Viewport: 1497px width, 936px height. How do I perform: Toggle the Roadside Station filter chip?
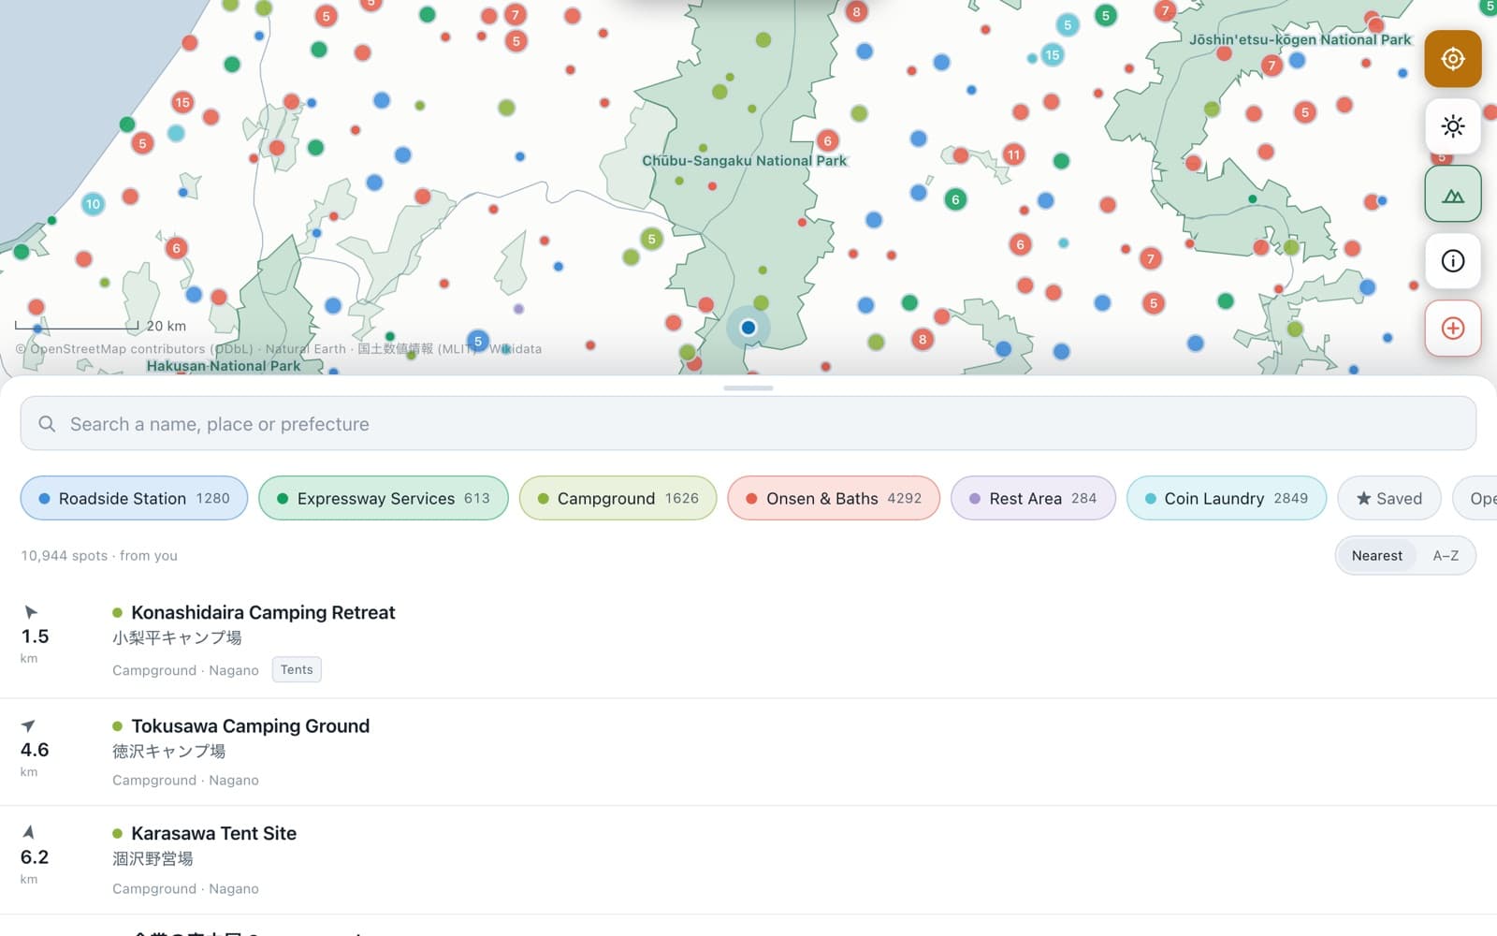134,498
